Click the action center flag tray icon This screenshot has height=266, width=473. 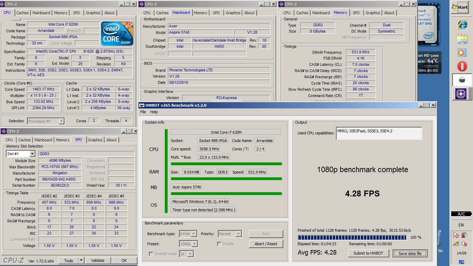(x=456, y=236)
